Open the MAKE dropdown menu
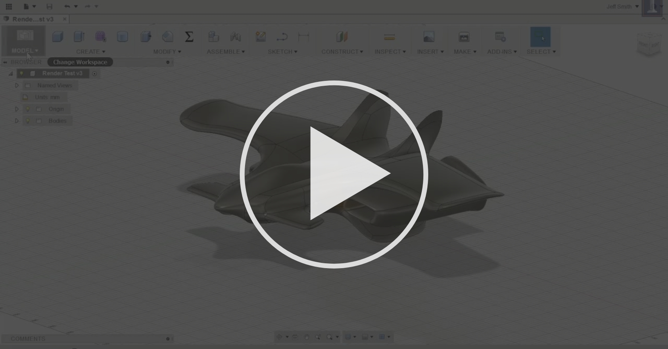Viewport: 668px width, 349px height. point(465,52)
